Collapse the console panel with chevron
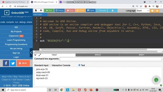 (x=35, y=55)
